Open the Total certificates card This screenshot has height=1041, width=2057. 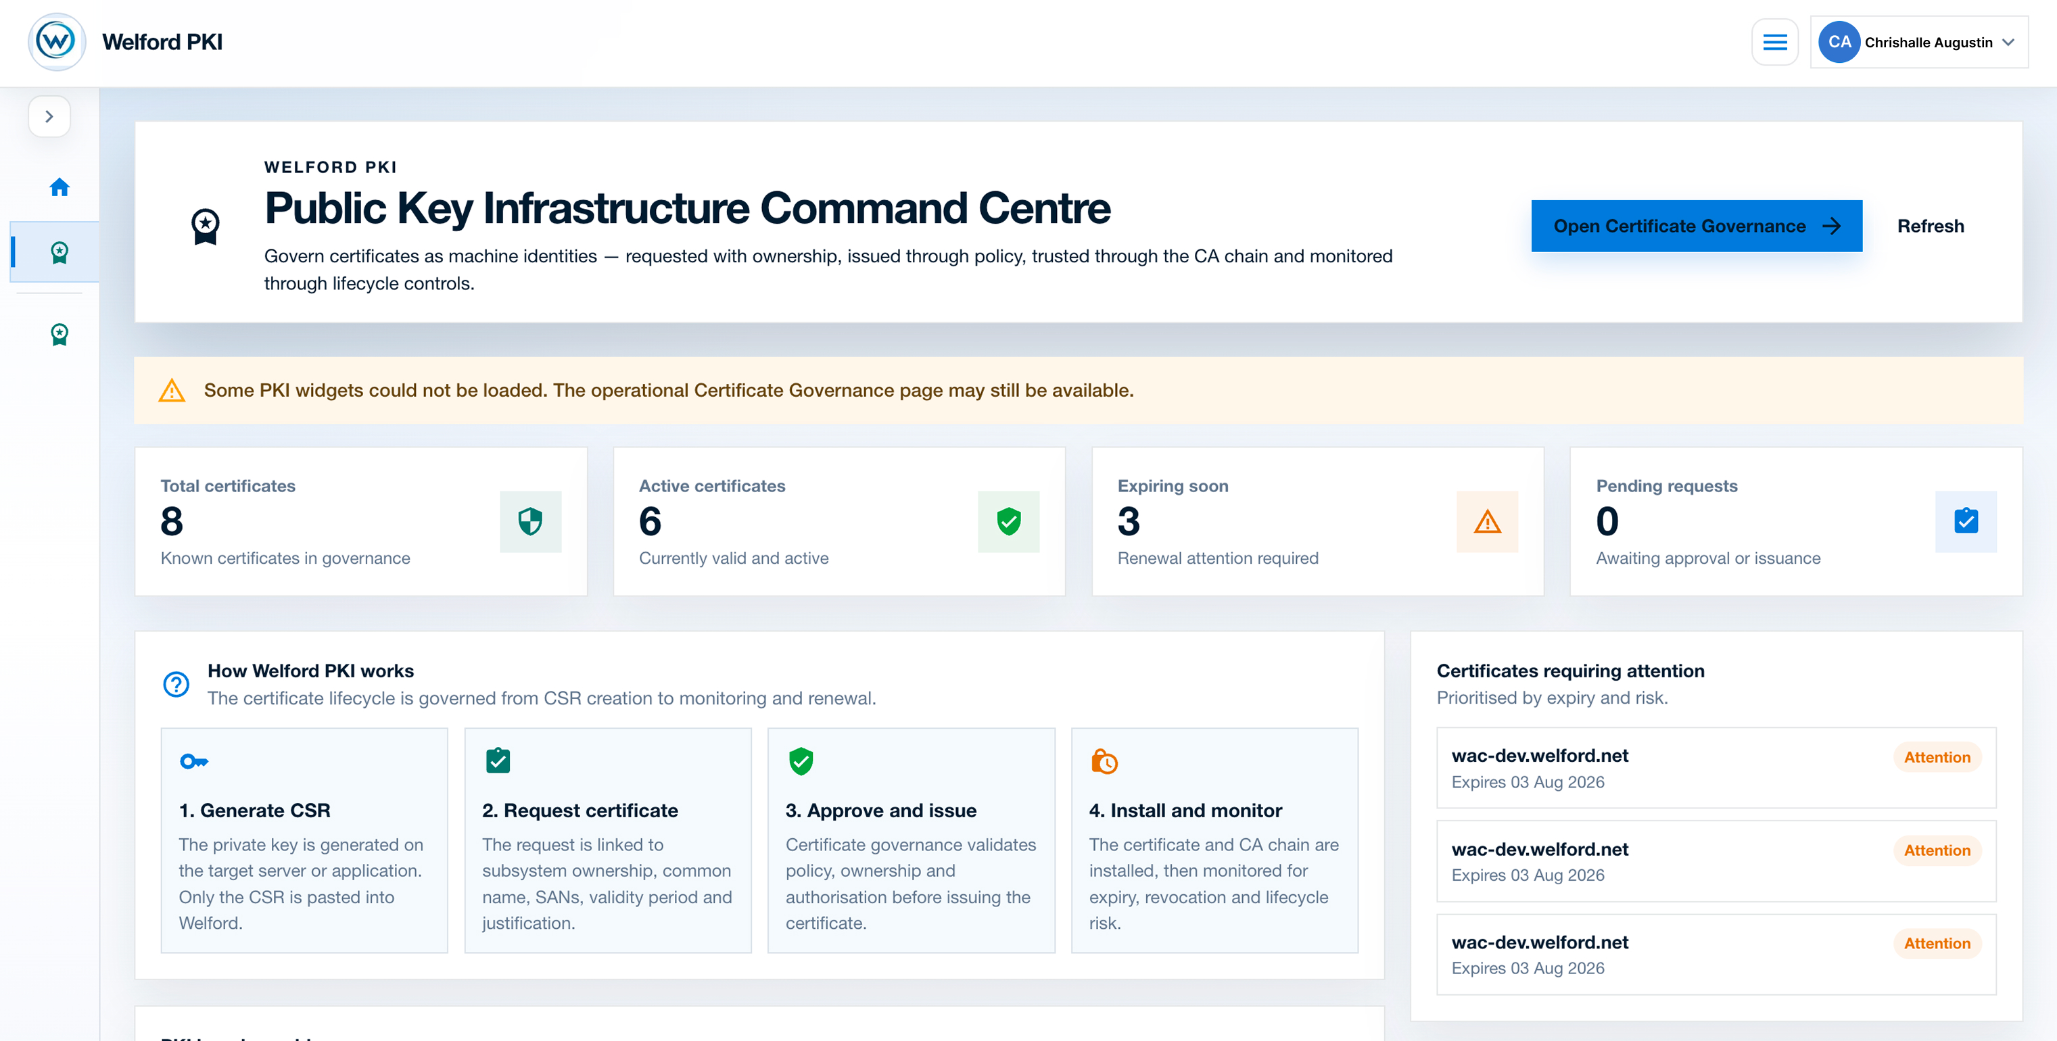361,521
